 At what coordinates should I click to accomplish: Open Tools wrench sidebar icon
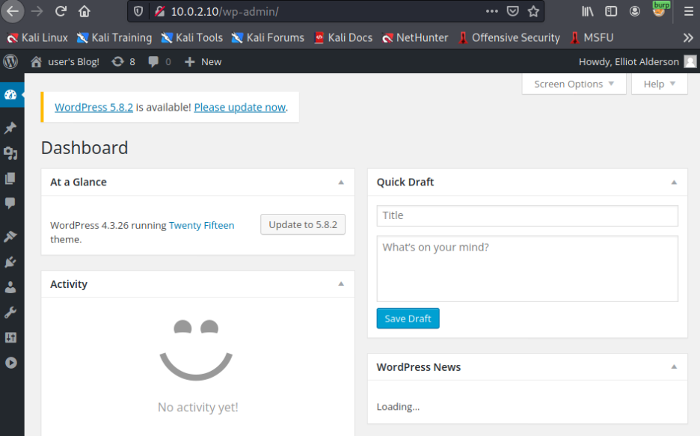(10, 313)
